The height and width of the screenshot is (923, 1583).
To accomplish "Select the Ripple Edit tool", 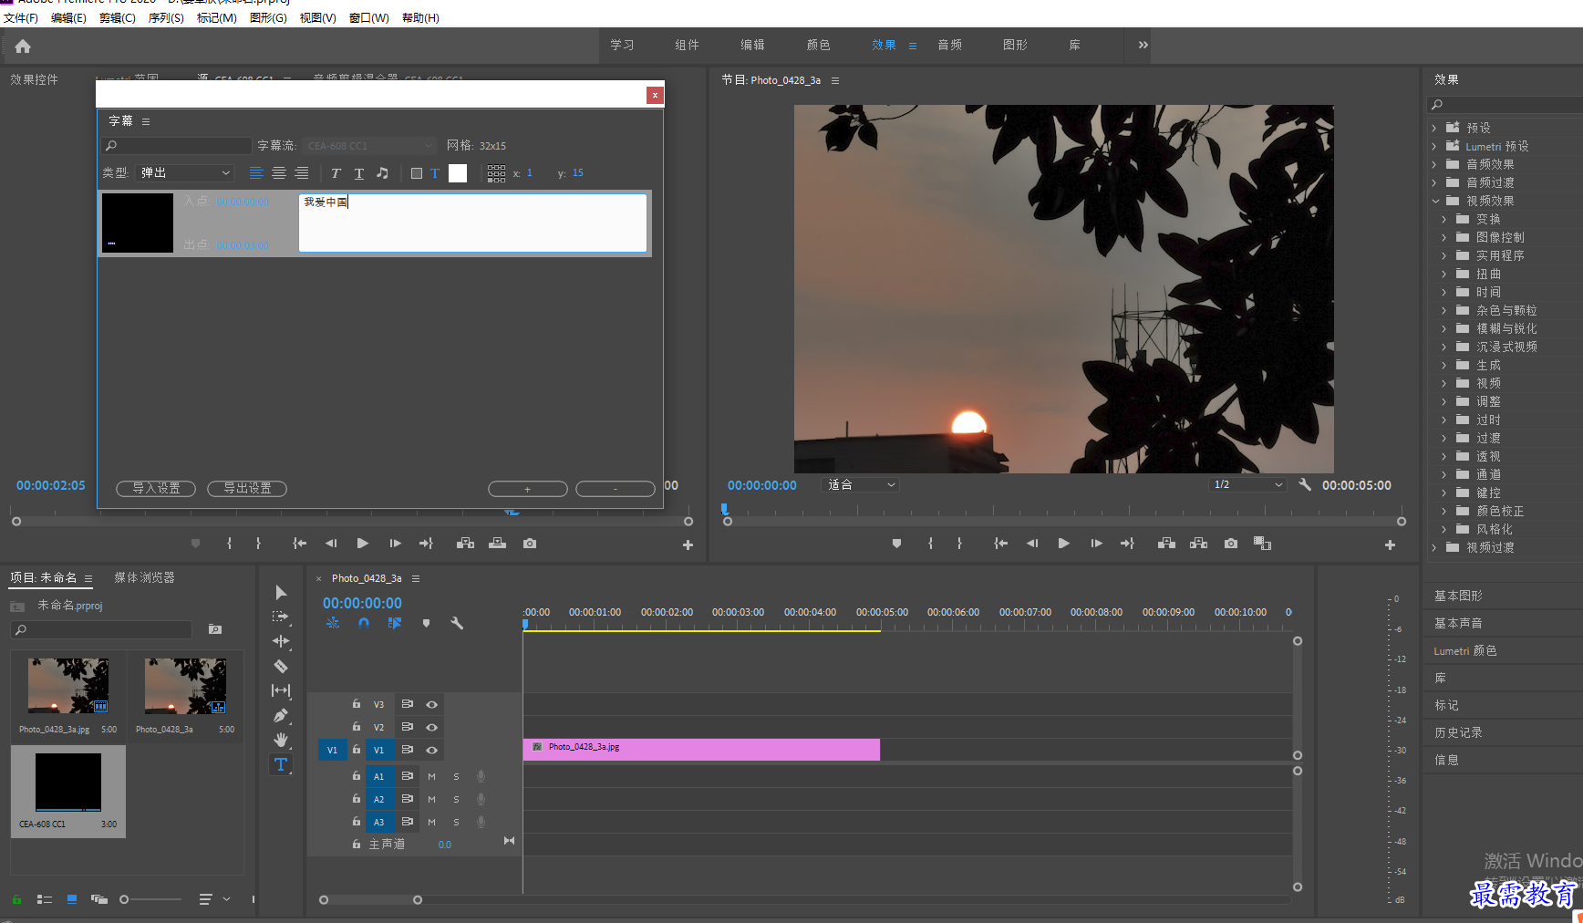I will 281,641.
